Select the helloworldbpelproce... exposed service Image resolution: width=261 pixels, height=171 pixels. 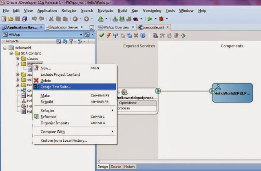click(x=137, y=98)
